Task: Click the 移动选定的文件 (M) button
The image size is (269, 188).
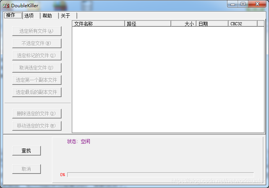Action: pos(37,126)
